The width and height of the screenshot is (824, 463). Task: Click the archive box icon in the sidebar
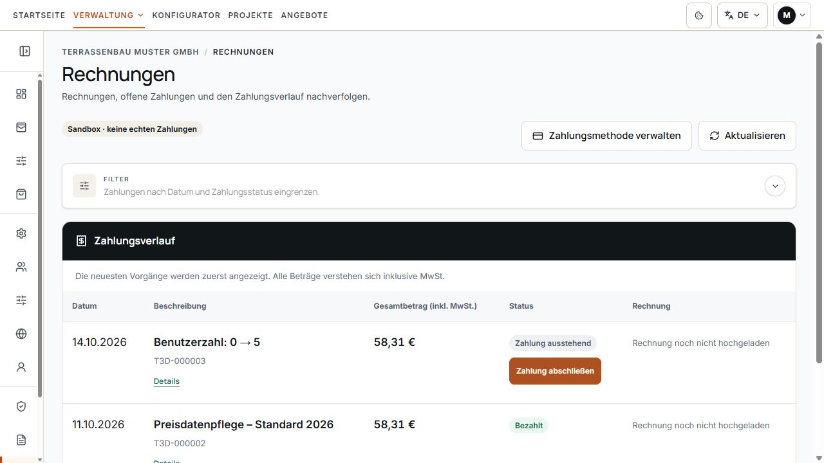21,127
